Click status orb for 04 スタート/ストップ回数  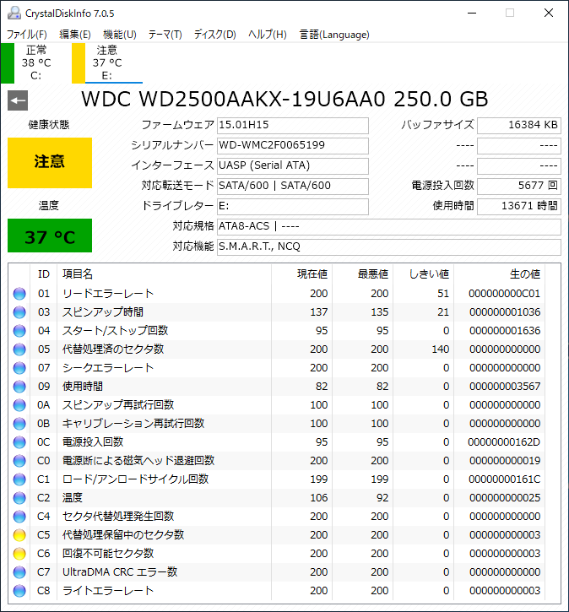(19, 331)
